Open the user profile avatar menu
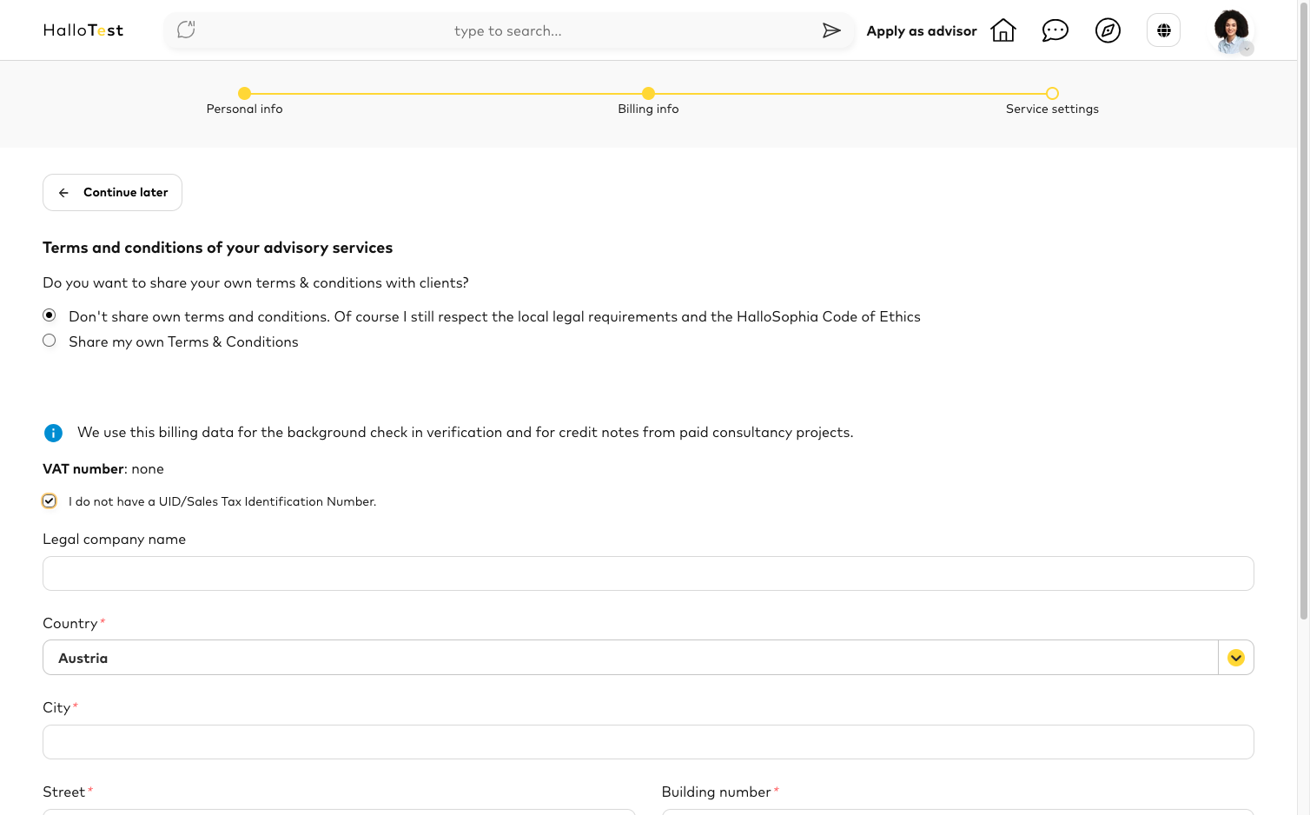1310x815 pixels. (x=1233, y=31)
